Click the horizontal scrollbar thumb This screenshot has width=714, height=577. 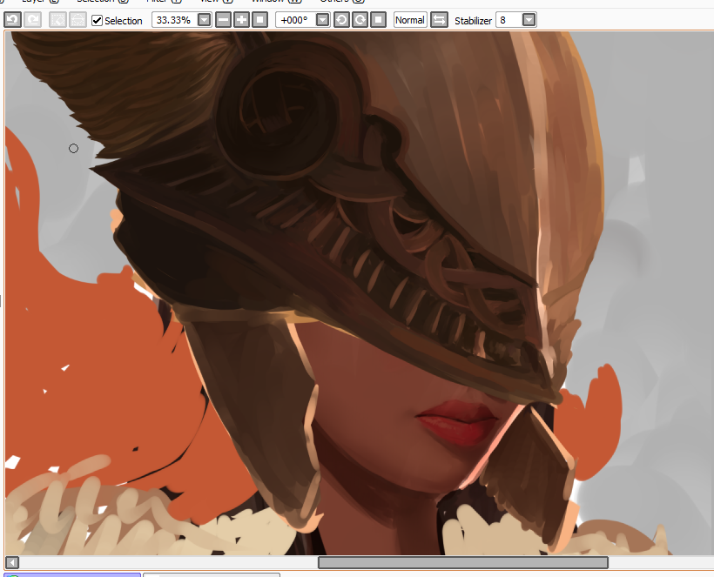pos(463,563)
